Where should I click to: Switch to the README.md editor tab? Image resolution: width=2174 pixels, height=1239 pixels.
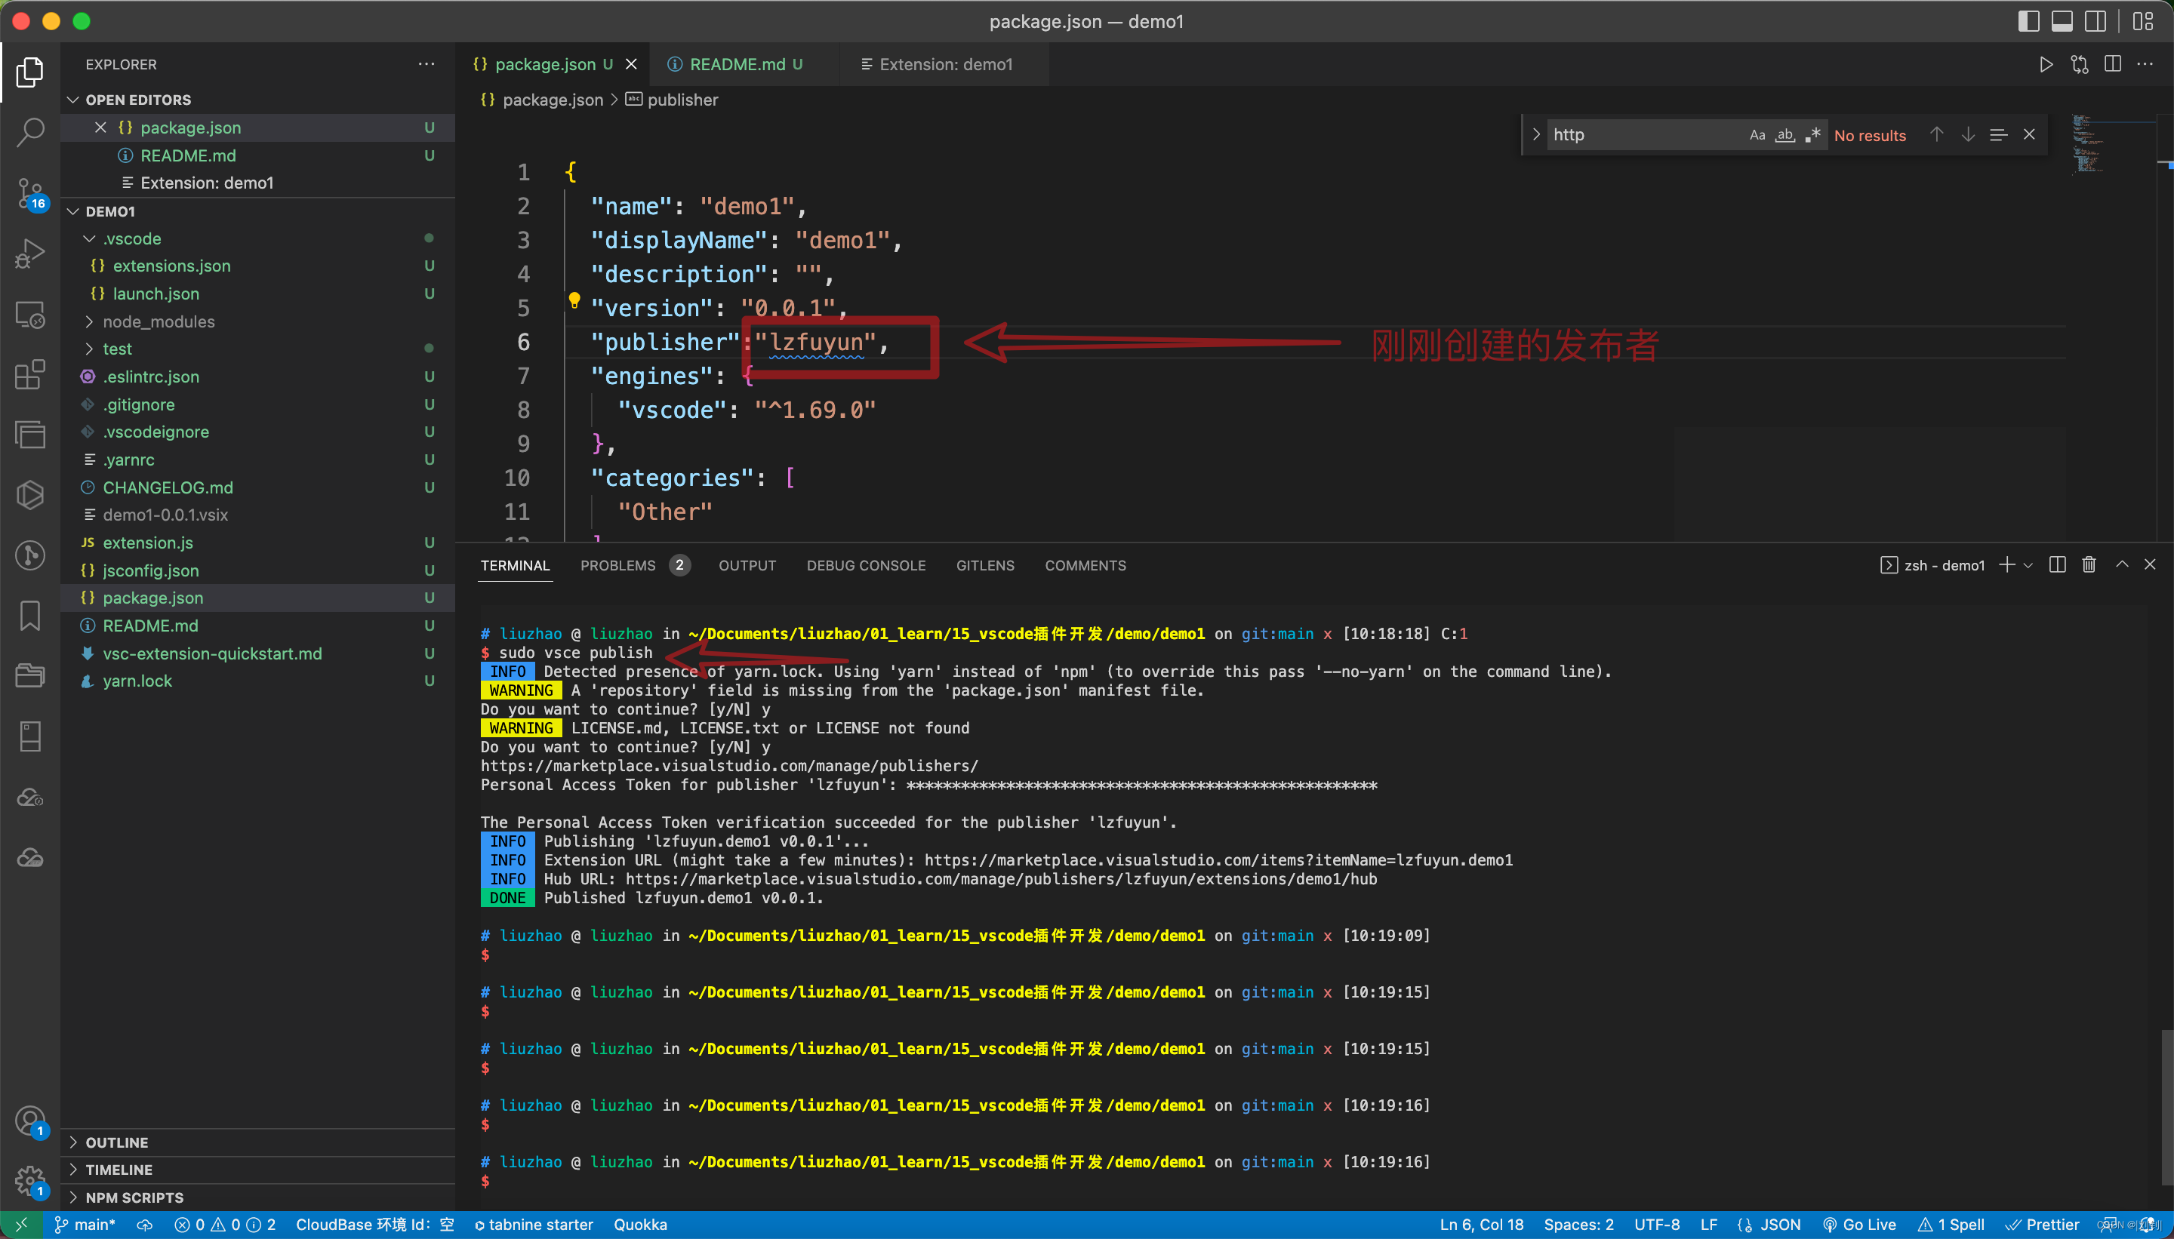(x=737, y=65)
